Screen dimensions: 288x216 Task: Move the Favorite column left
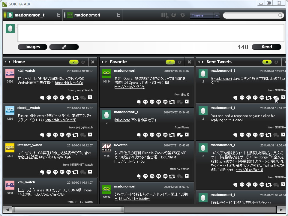(102, 62)
